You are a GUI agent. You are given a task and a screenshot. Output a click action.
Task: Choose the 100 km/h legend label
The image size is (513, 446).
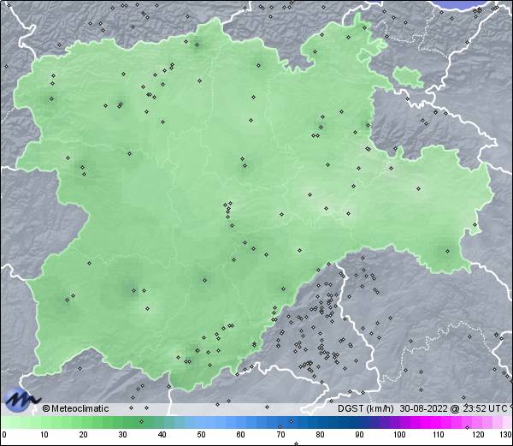398,435
